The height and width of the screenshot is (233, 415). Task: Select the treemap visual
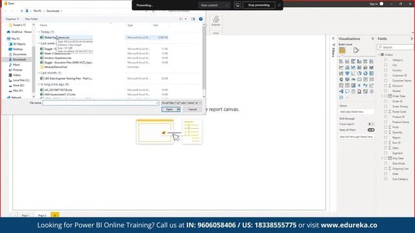(372, 73)
